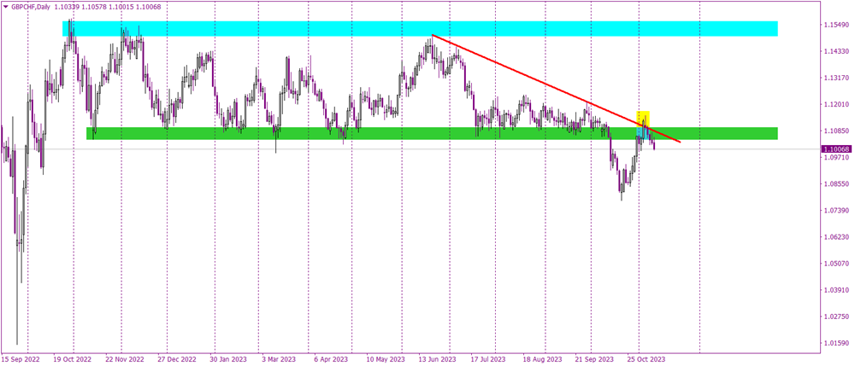Click price axis label 1.02750
Image resolution: width=855 pixels, height=366 pixels.
click(x=836, y=317)
